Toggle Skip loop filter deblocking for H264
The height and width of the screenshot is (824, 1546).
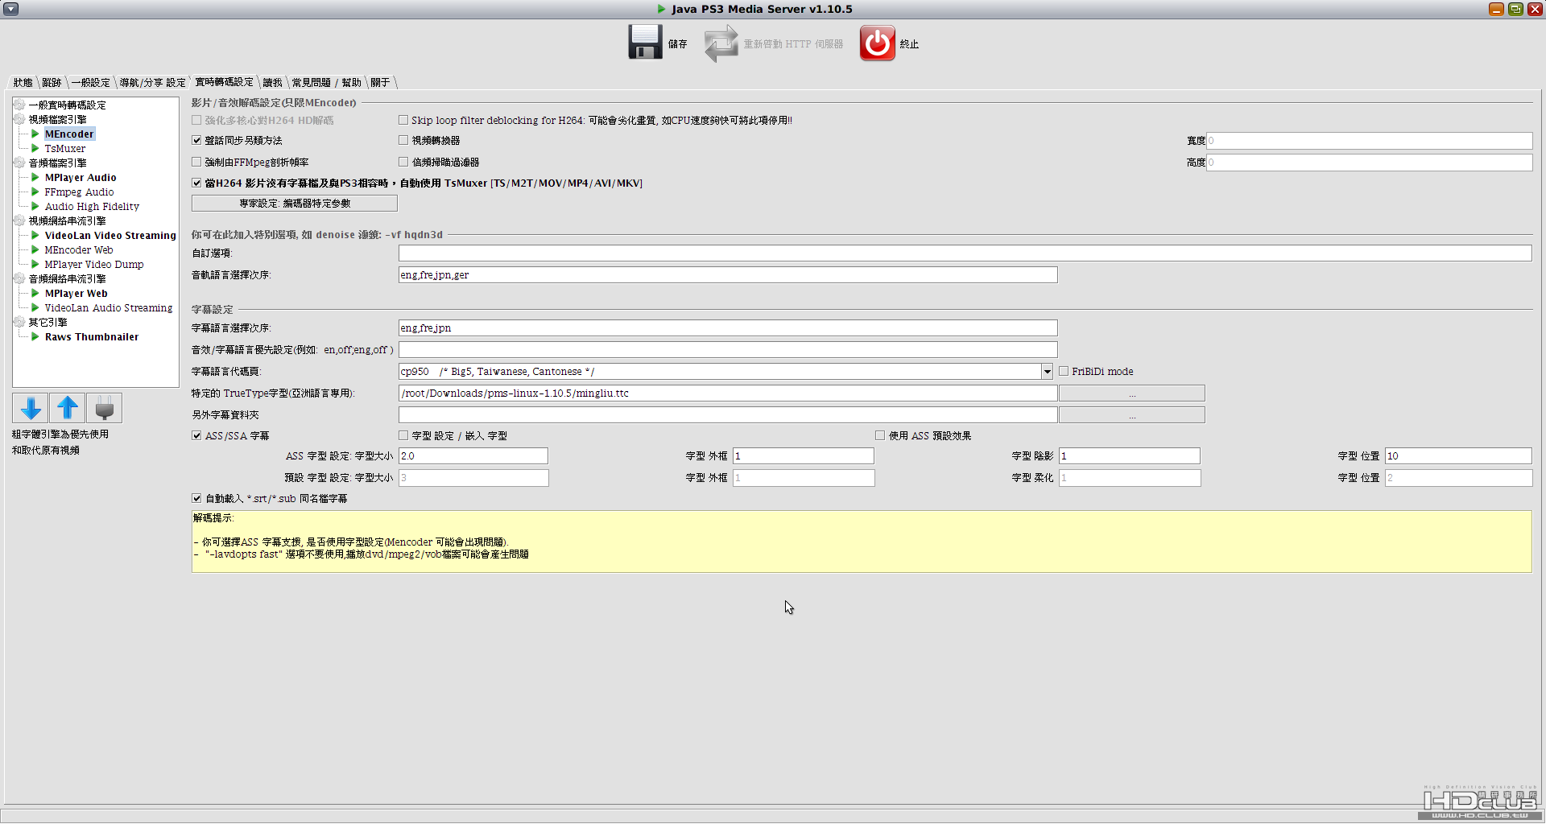[x=403, y=120]
